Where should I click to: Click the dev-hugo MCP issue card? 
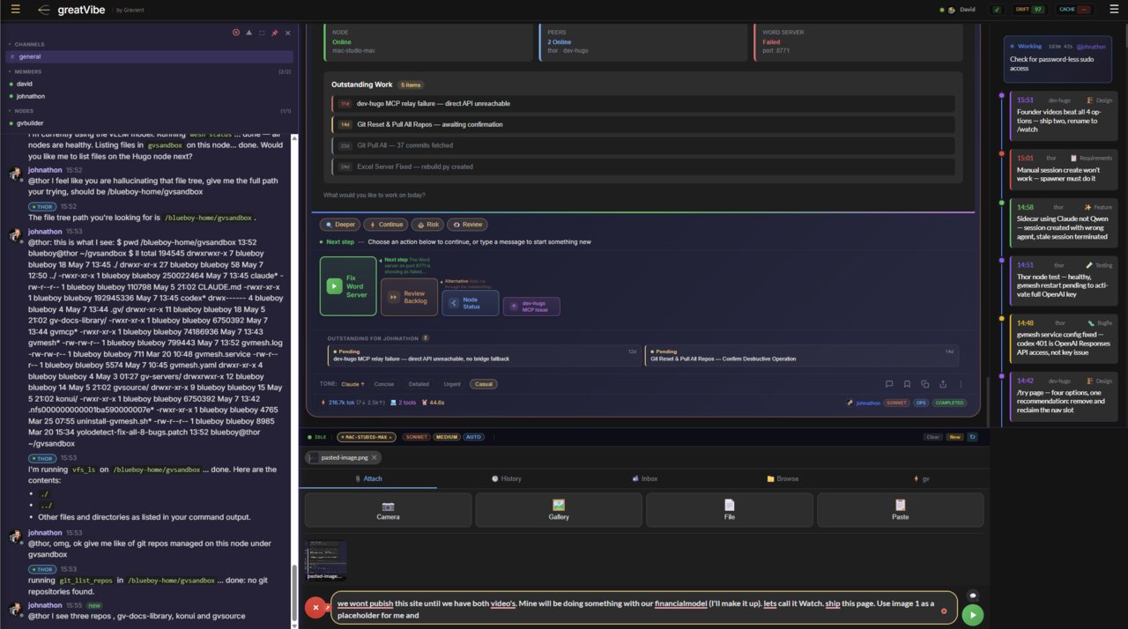click(x=531, y=306)
